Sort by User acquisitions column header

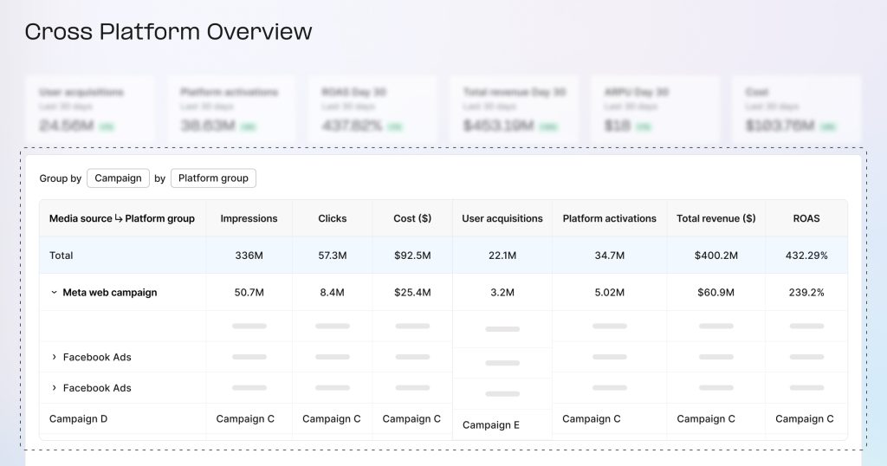(x=502, y=218)
